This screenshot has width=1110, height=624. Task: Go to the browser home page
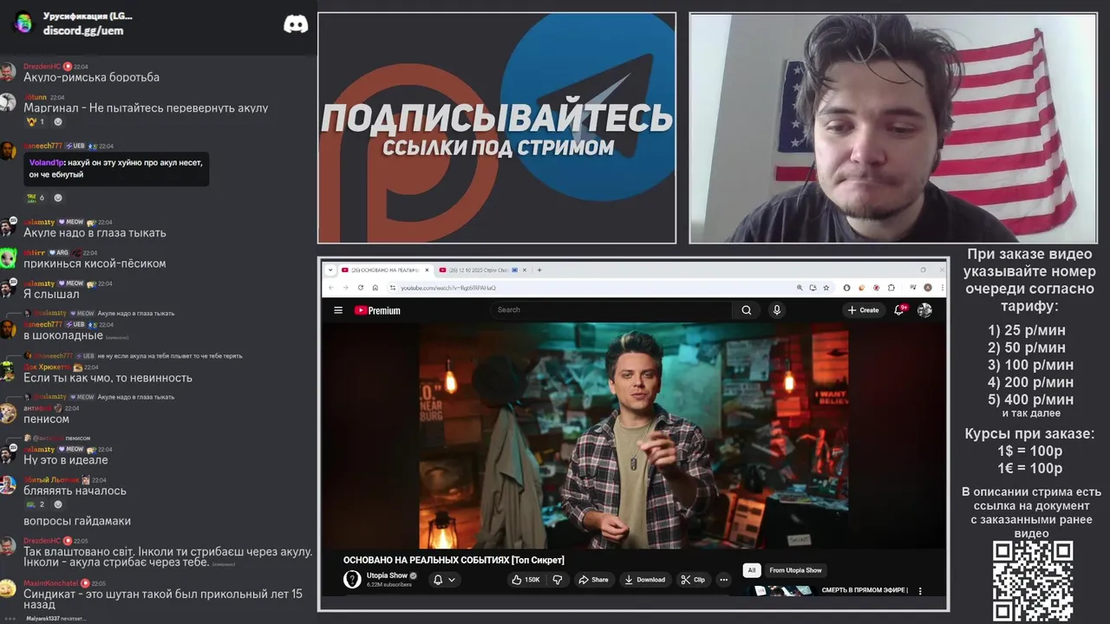tap(375, 288)
